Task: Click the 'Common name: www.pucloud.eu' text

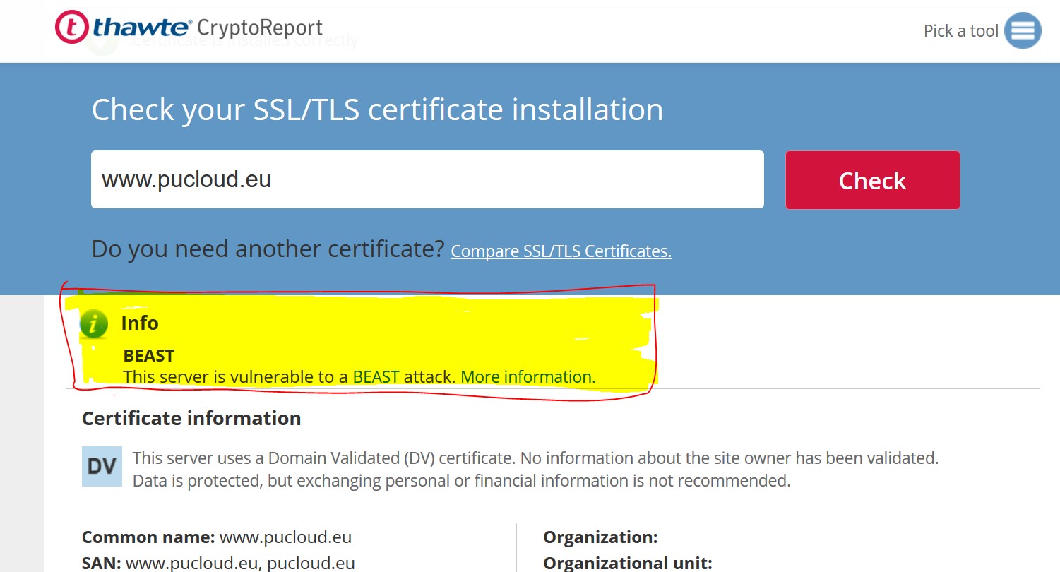Action: [x=217, y=537]
